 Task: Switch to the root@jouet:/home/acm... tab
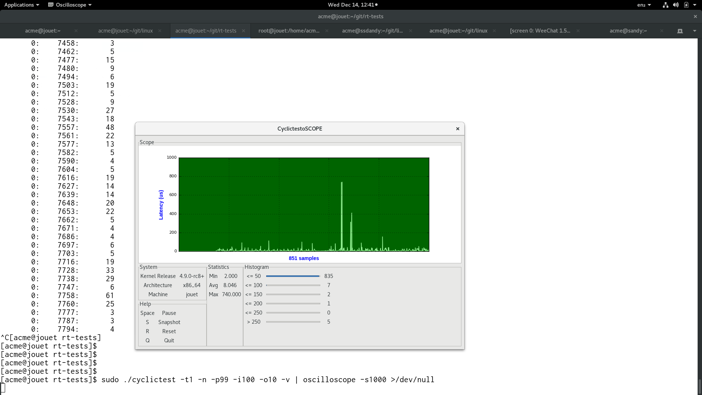pyautogui.click(x=289, y=31)
